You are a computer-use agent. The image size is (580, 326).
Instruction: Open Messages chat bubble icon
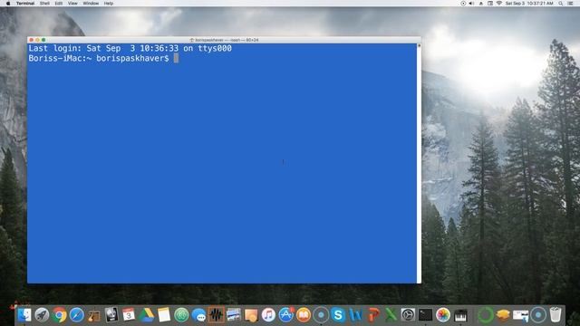(198, 315)
